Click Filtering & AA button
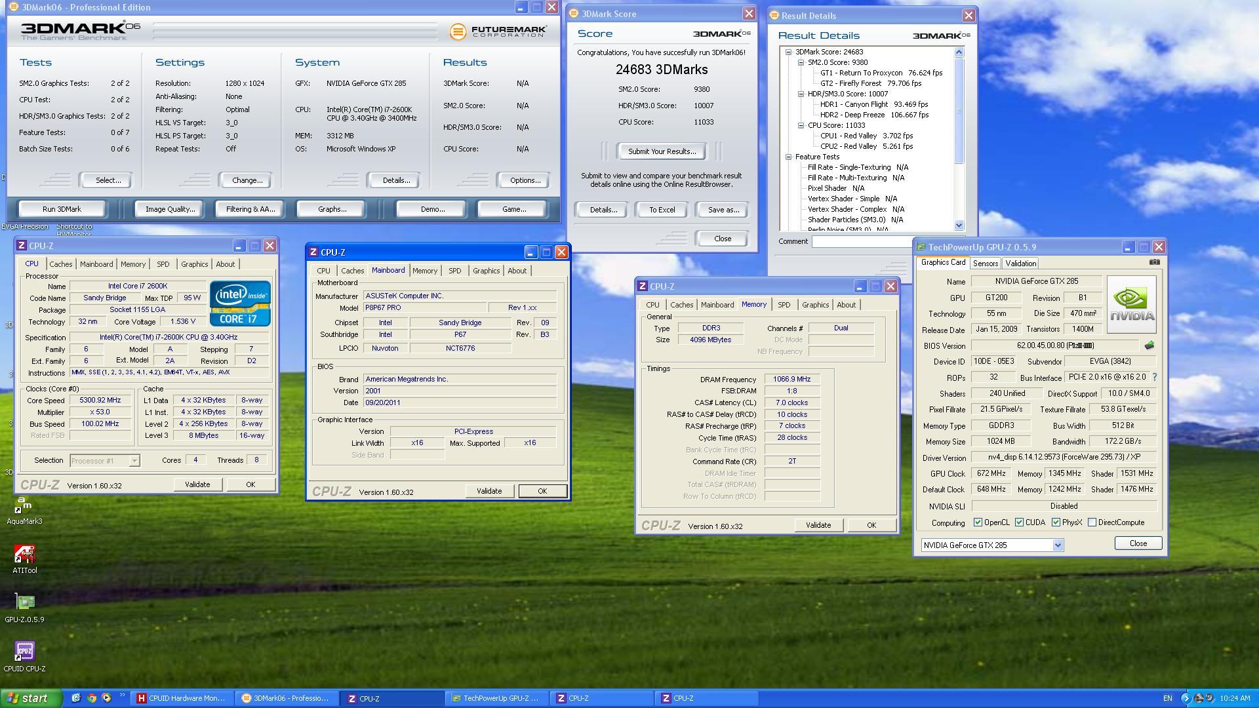1259x708 pixels. (250, 209)
